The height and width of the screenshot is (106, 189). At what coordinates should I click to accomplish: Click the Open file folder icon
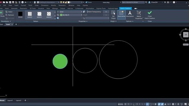[7, 2]
